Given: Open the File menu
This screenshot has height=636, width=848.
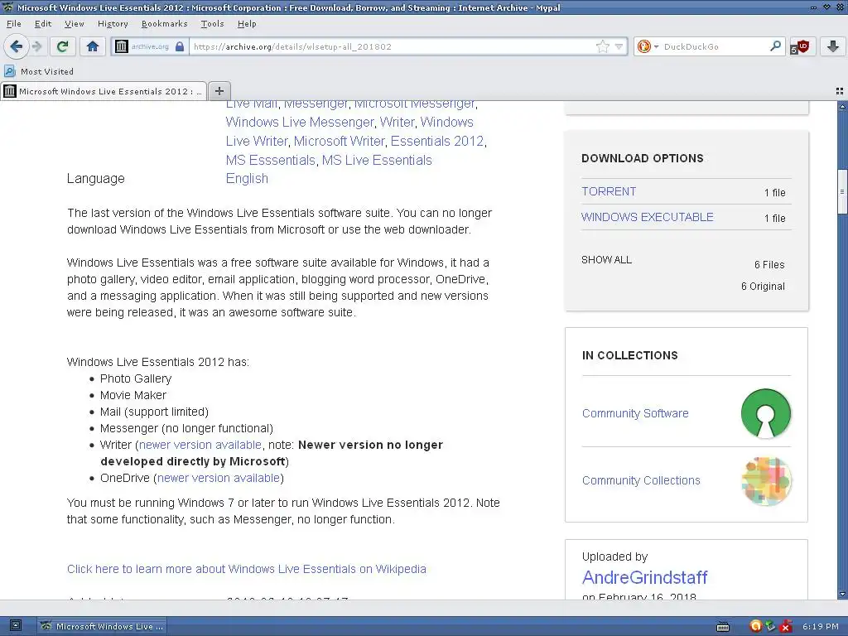Looking at the screenshot, I should [x=13, y=24].
